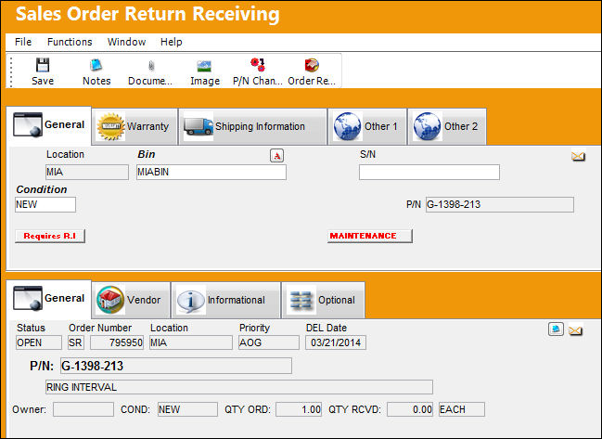The image size is (602, 439).
Task: Click the bold italic Condition label
Action: click(x=42, y=189)
